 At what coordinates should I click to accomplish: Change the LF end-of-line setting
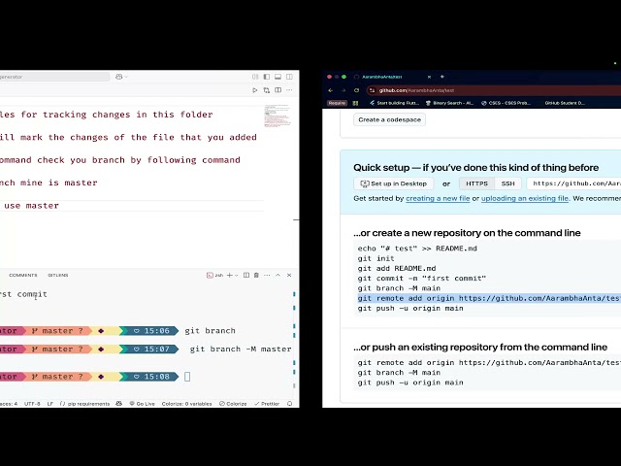49,404
